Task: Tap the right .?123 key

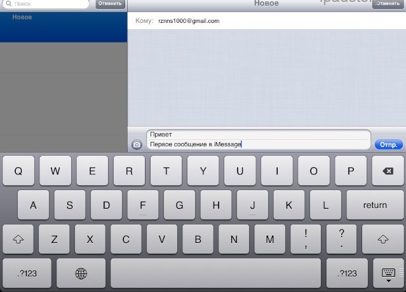Action: (347, 274)
